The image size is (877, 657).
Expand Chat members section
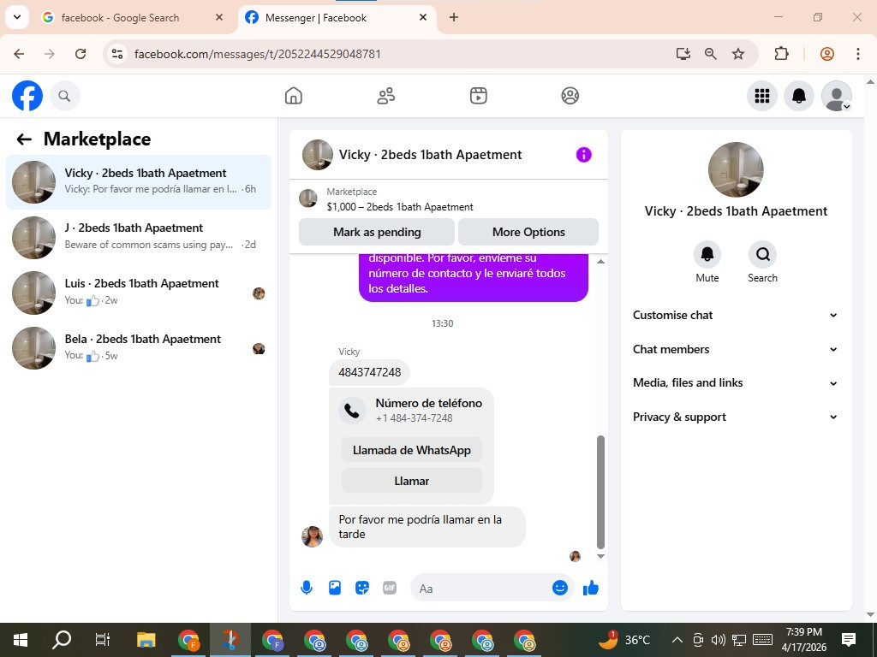(x=736, y=349)
